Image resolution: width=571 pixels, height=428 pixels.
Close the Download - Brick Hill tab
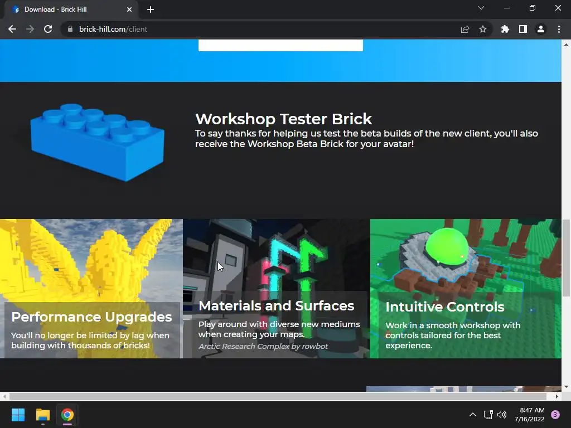(129, 9)
